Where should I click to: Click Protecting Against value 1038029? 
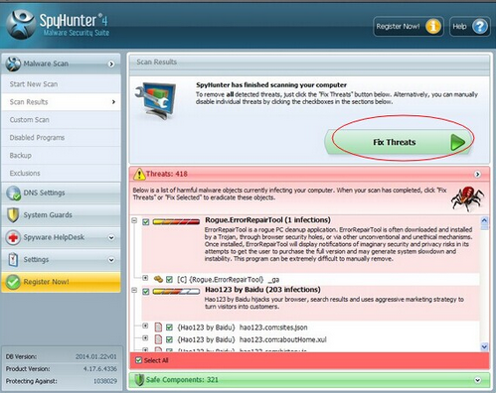coord(105,381)
